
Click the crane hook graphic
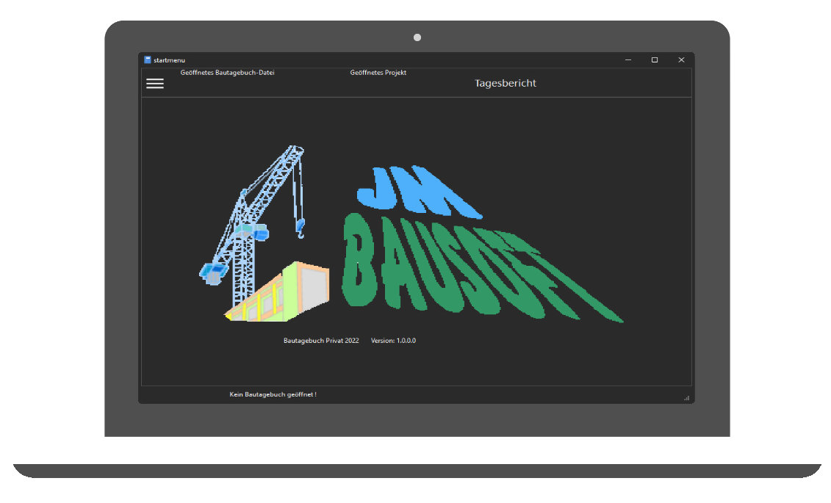[300, 228]
